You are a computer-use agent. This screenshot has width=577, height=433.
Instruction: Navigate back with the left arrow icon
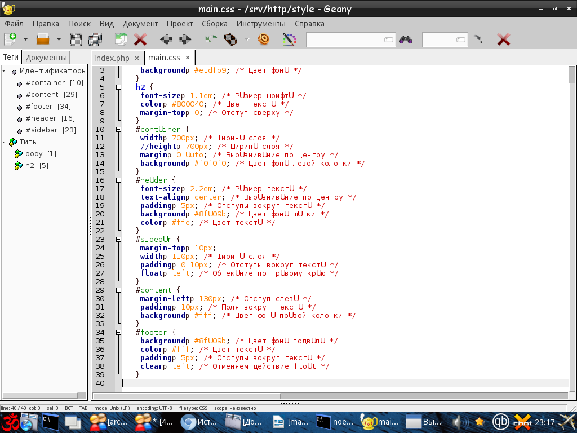coord(166,39)
